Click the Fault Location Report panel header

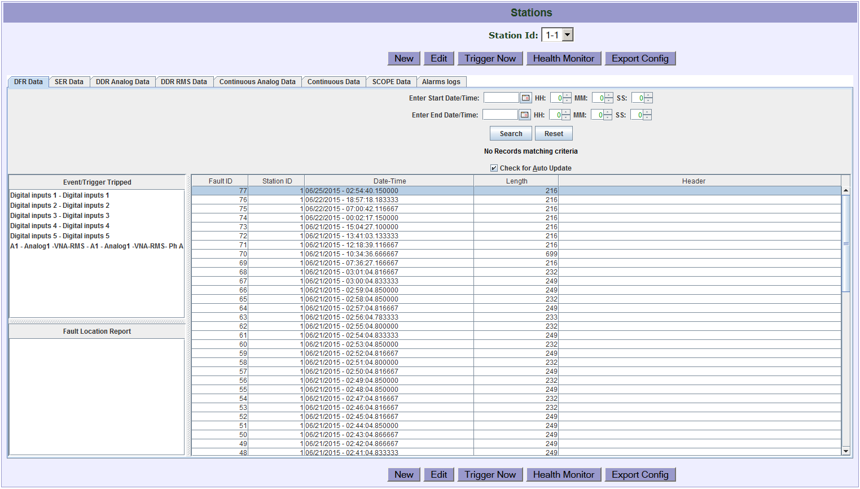point(97,331)
